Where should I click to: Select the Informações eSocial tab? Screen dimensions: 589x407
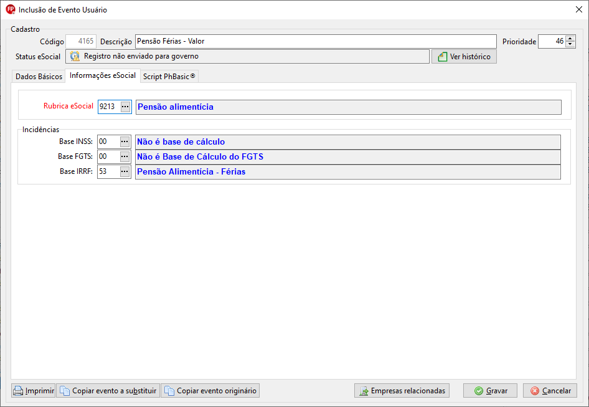[103, 76]
